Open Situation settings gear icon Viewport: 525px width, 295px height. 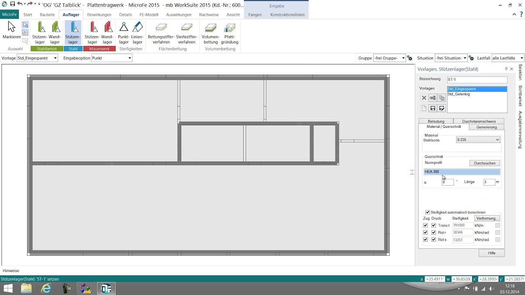tap(471, 58)
